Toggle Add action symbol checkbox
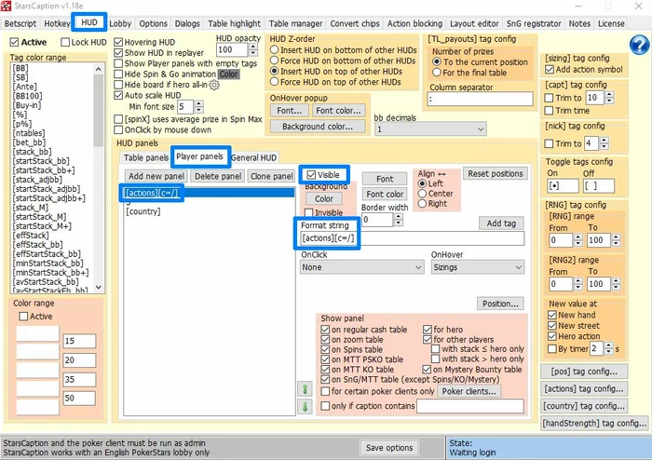 click(550, 70)
